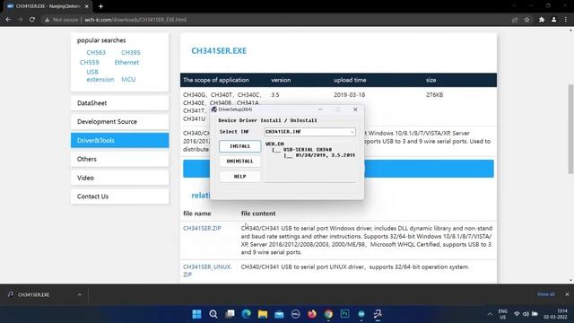
Task: Open the Select INF dropdown CH341SER.INF
Action: [309, 132]
